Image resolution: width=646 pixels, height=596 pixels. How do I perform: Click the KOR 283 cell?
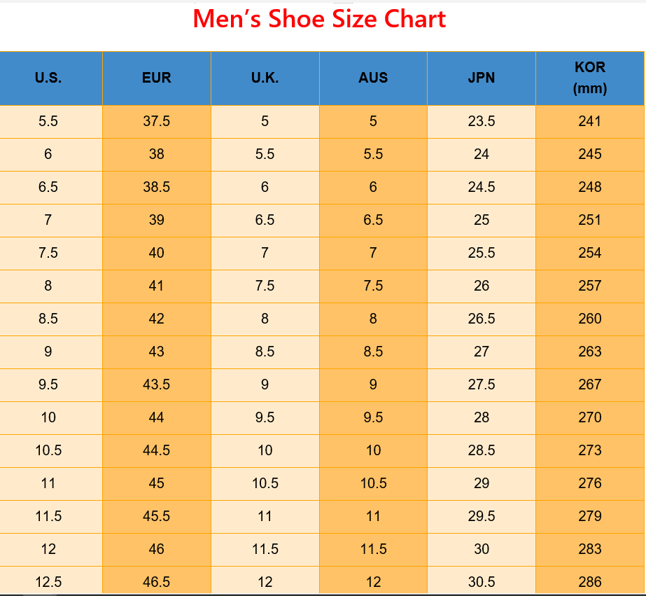click(x=590, y=549)
